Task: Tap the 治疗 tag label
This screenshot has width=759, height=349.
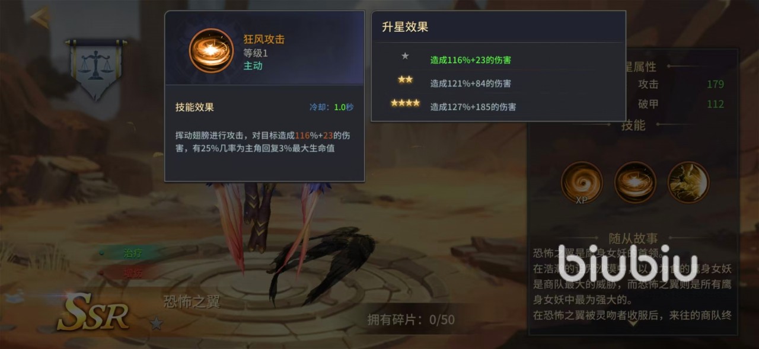Action: coord(132,253)
